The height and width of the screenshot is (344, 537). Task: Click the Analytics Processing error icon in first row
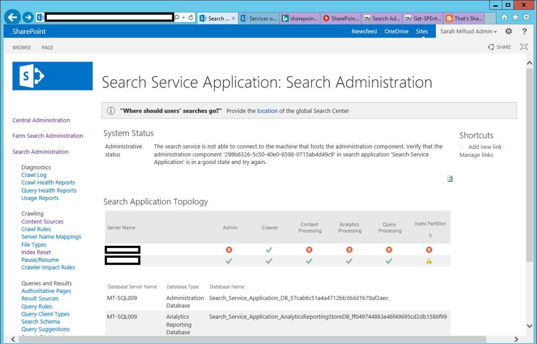point(349,250)
